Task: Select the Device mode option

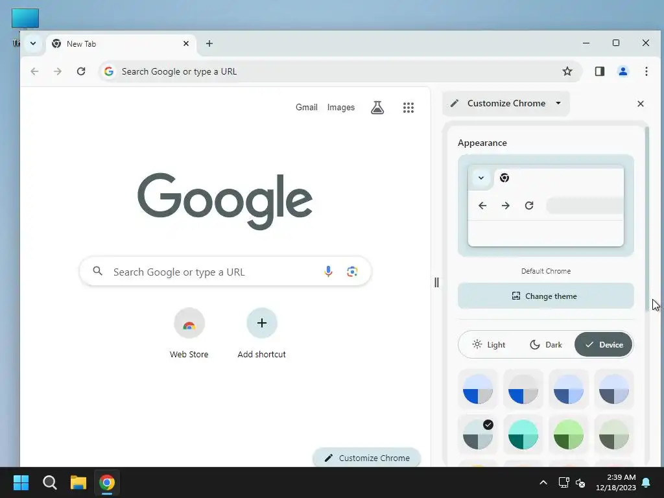Action: coord(604,345)
